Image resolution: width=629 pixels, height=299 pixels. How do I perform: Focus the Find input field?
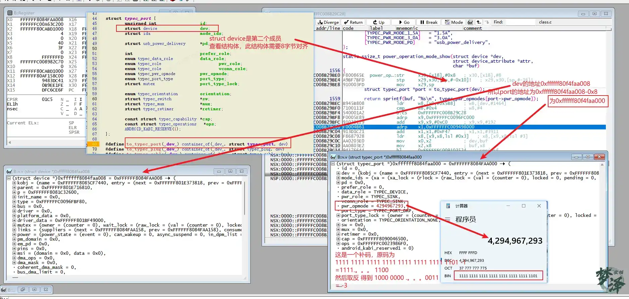point(520,22)
